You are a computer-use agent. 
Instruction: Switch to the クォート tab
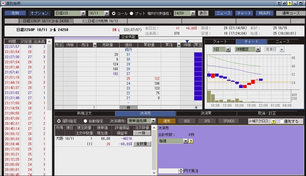pos(220,42)
